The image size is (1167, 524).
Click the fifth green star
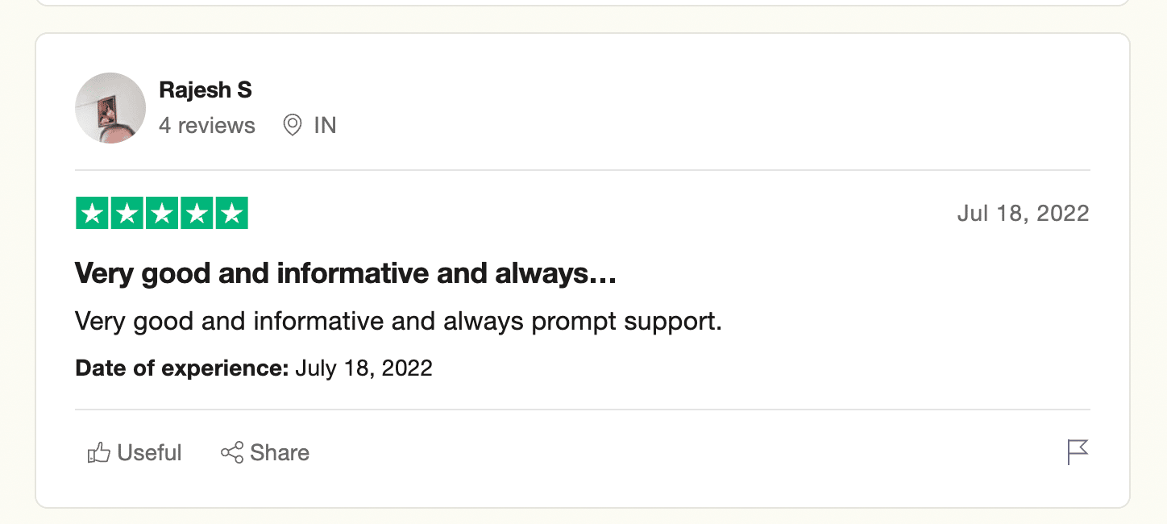click(x=231, y=213)
